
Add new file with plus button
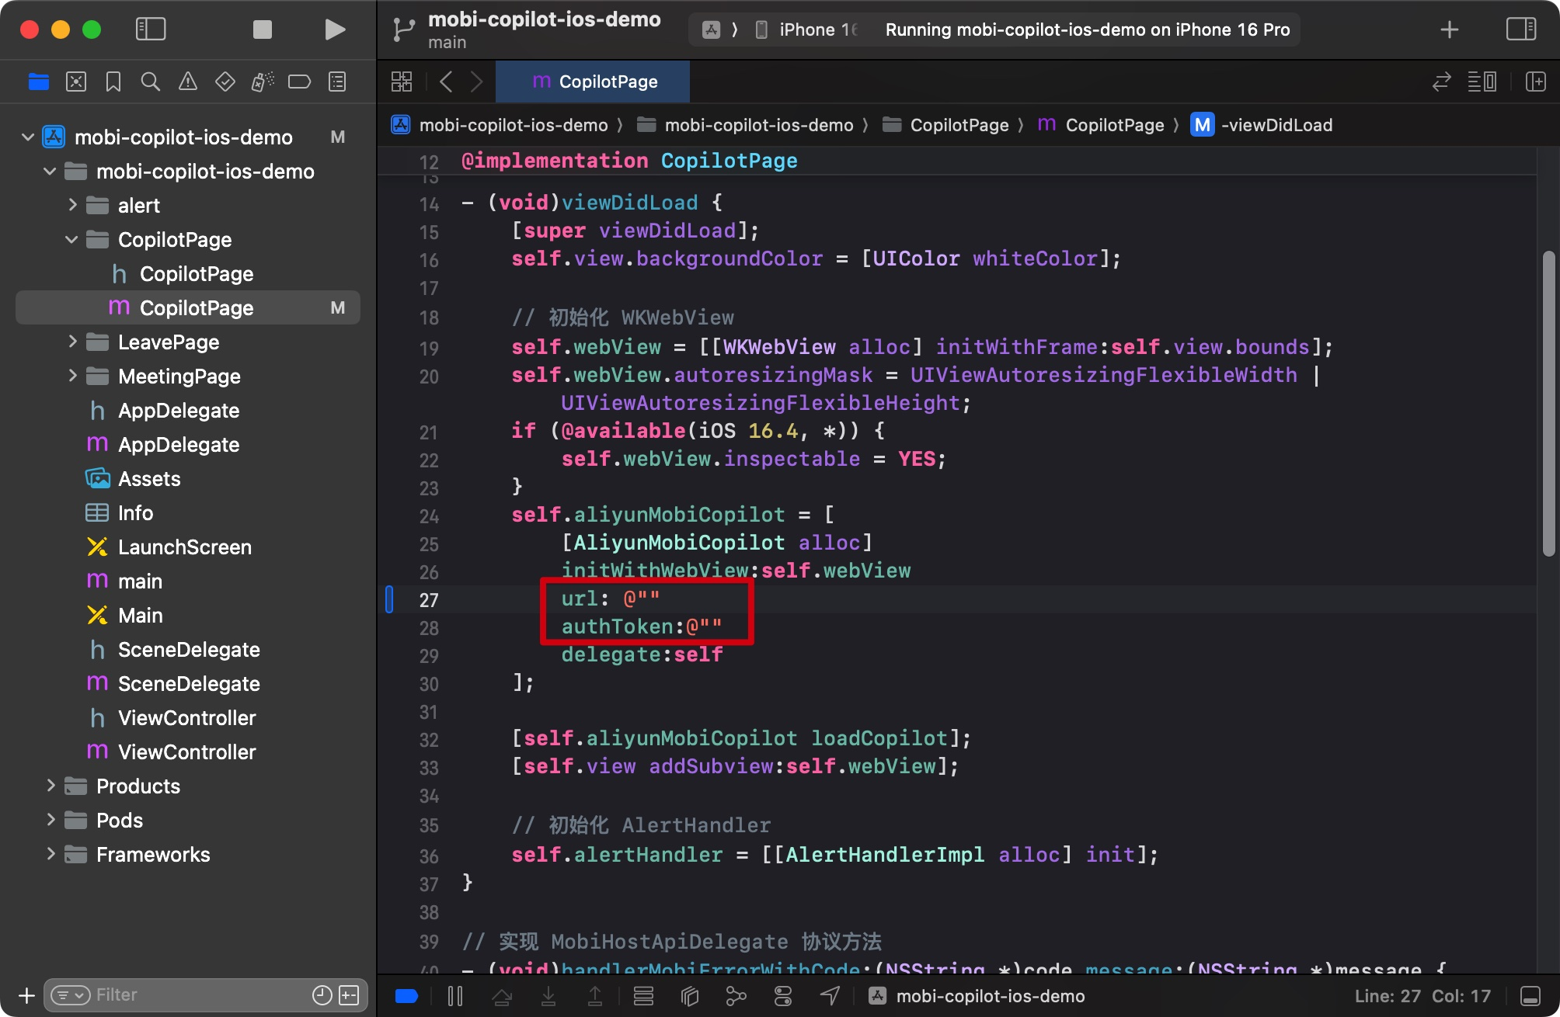tap(26, 995)
